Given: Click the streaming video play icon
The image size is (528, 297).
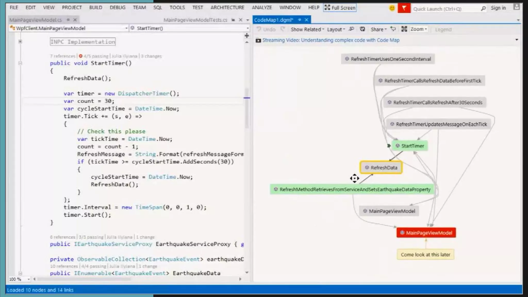Looking at the screenshot, I should (x=258, y=40).
